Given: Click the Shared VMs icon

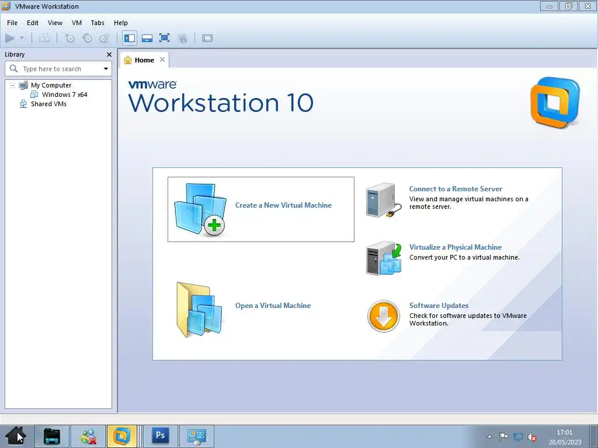Looking at the screenshot, I should click(x=23, y=104).
